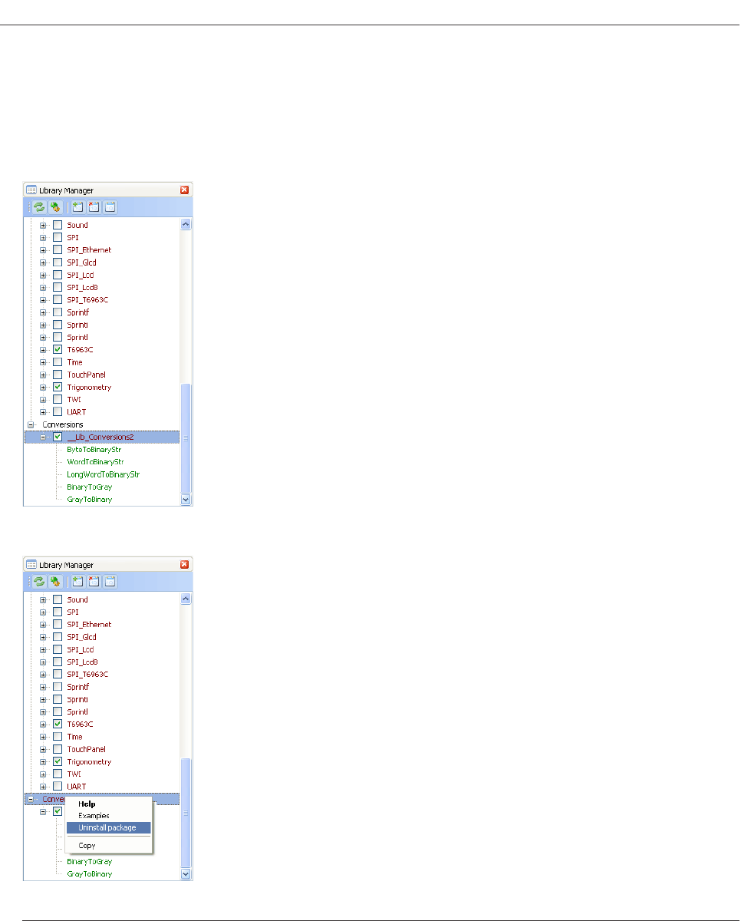Image resolution: width=741 pixels, height=921 pixels.
Task: Select GrayToBinary in window without context menu
Action: (89, 500)
